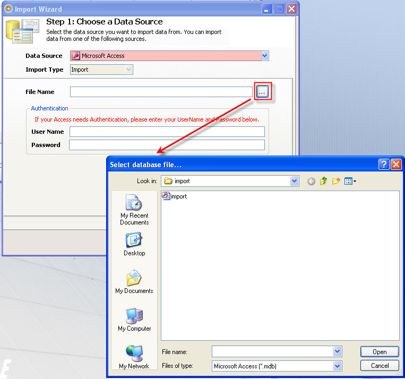Focus the File Name field in Import Wizard
The image size is (405, 379).
click(x=161, y=92)
